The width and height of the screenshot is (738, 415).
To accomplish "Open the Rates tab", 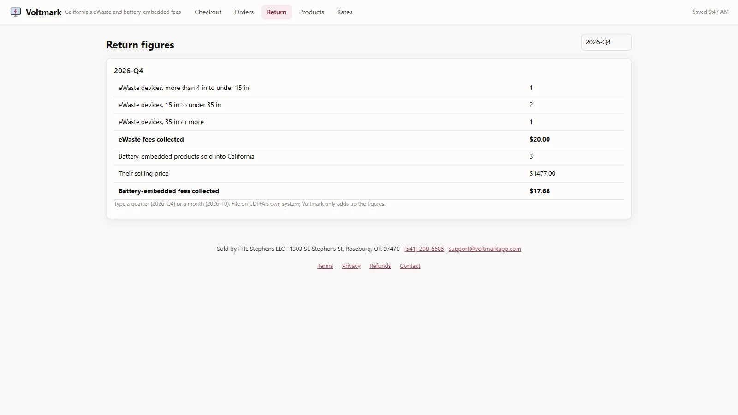I will click(x=345, y=12).
